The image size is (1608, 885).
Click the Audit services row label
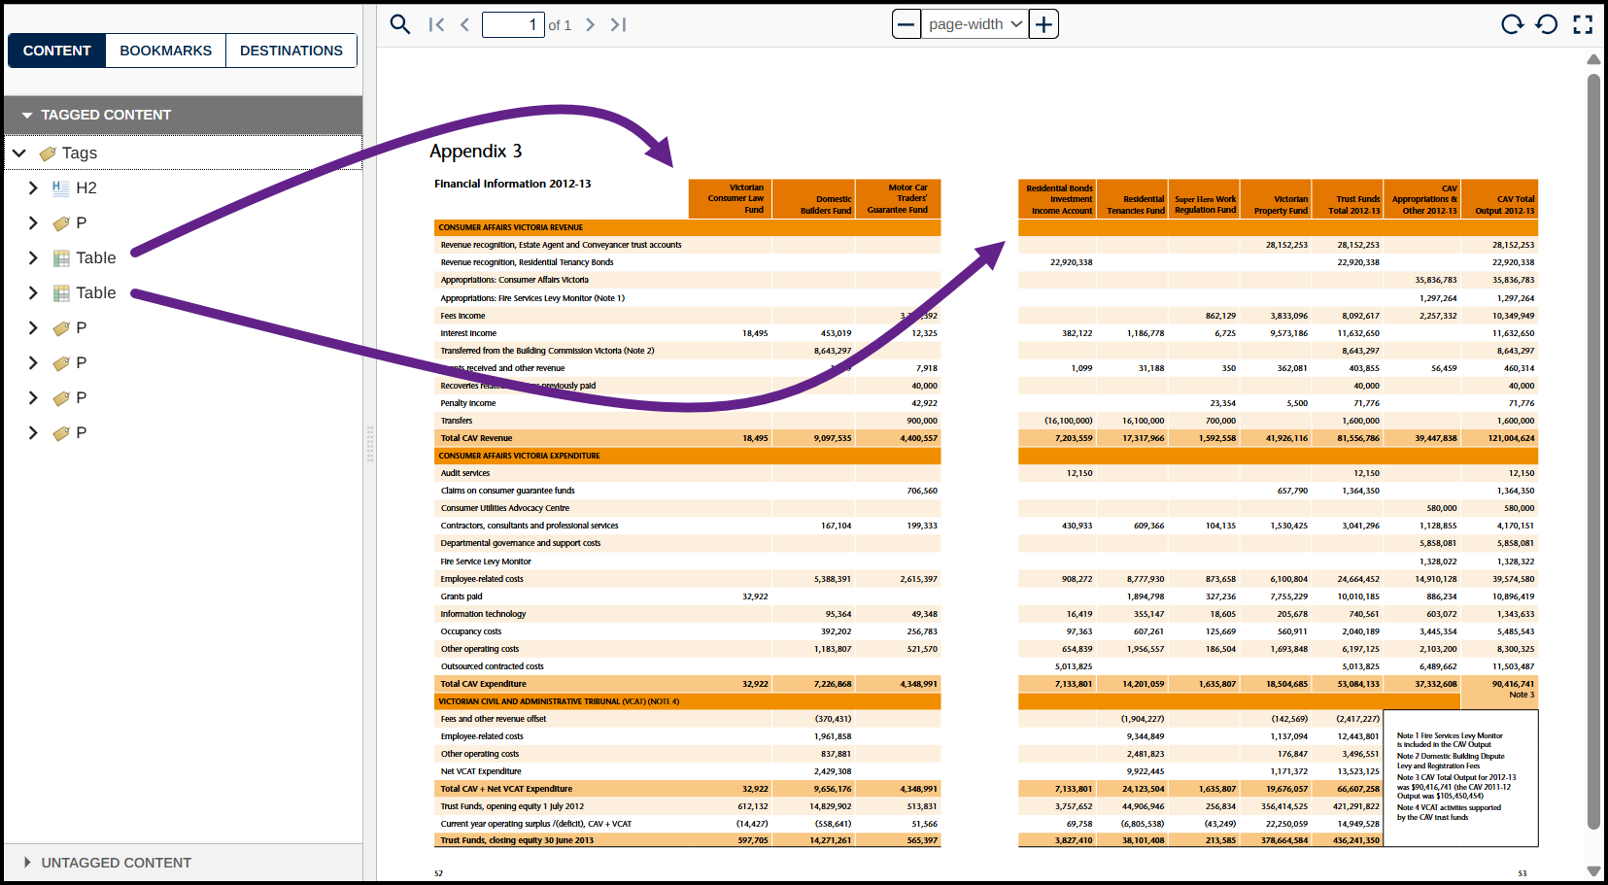point(464,473)
